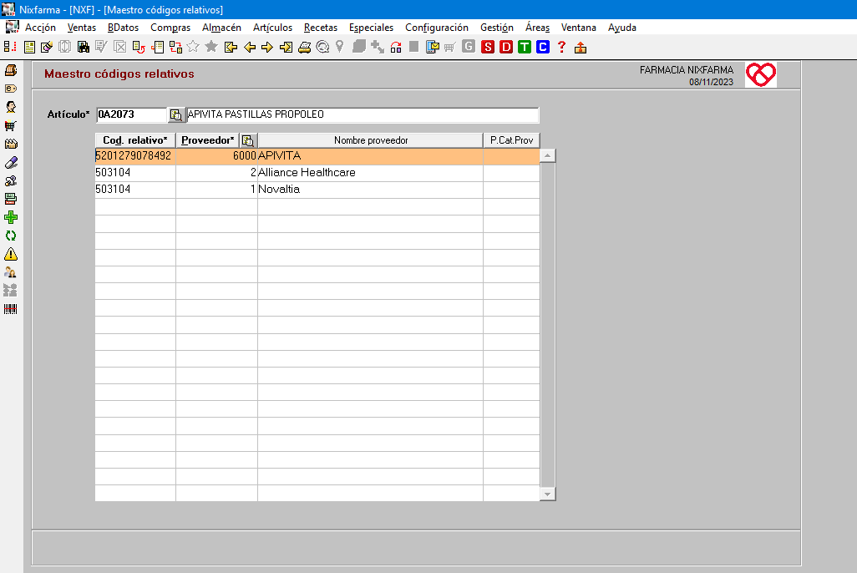The height and width of the screenshot is (573, 857).
Task: Click the P.Cat.Prov column header
Action: [x=511, y=140]
